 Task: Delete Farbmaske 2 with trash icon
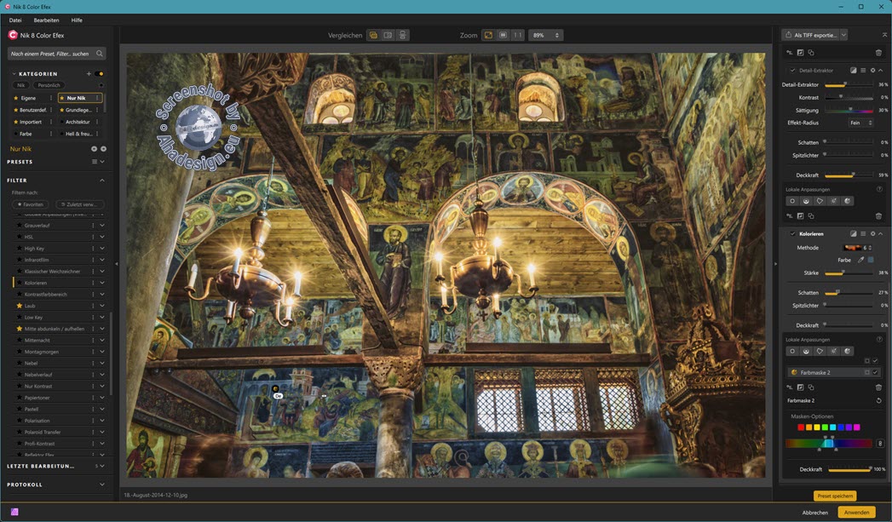(878, 387)
